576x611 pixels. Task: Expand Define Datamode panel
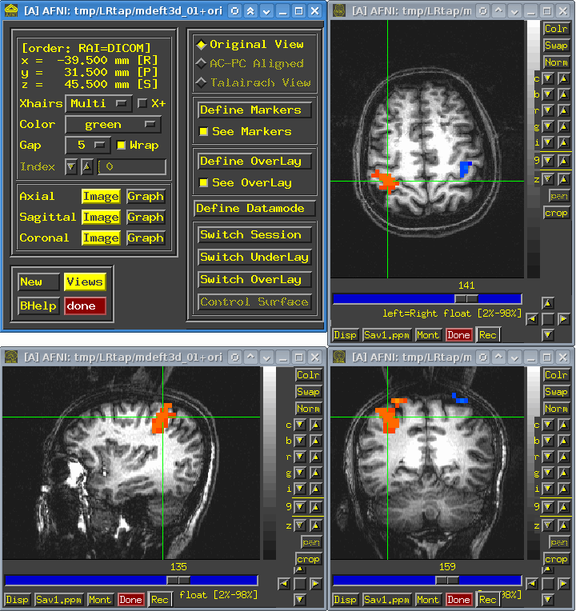pos(254,209)
